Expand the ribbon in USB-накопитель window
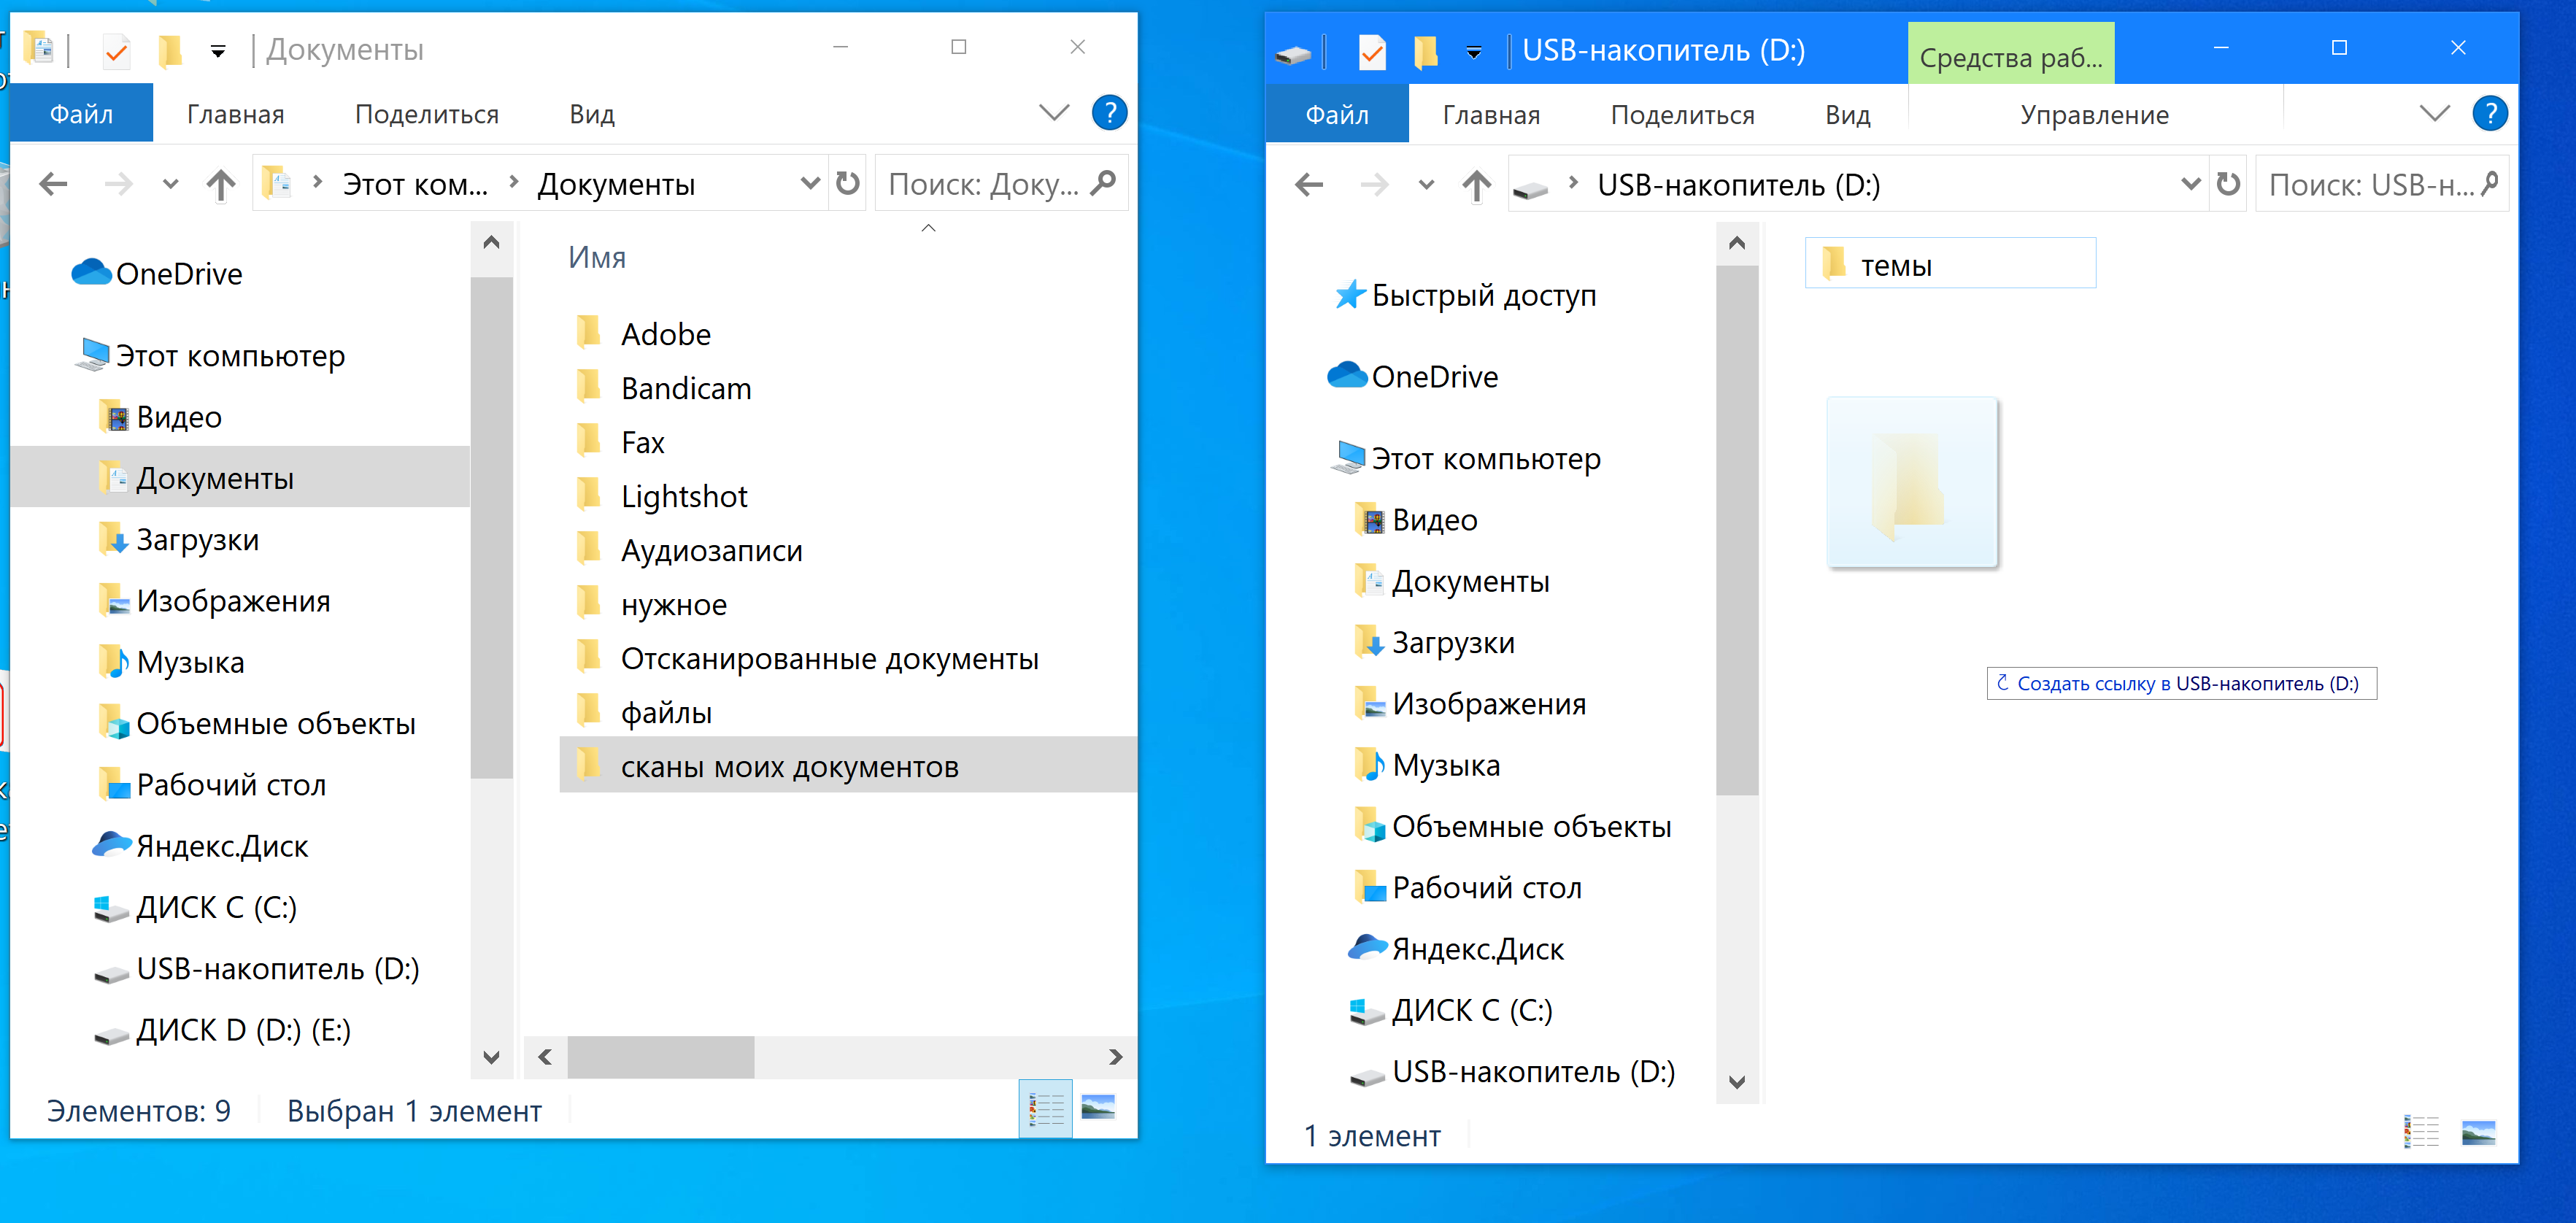Screen dimensions: 2576x1223 point(2434,114)
